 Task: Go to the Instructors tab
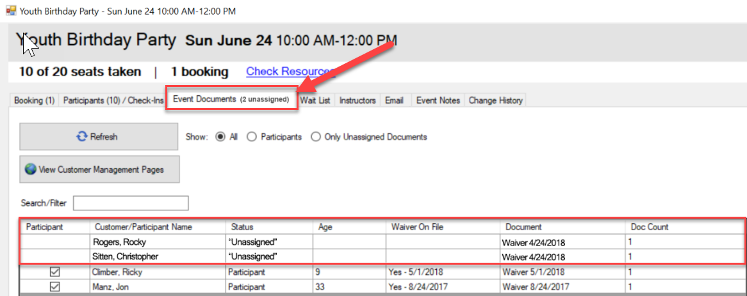pos(357,100)
